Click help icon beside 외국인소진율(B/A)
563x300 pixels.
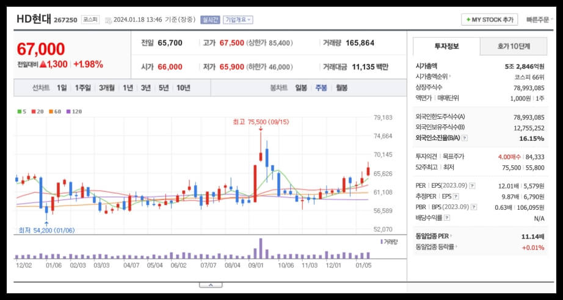point(464,138)
